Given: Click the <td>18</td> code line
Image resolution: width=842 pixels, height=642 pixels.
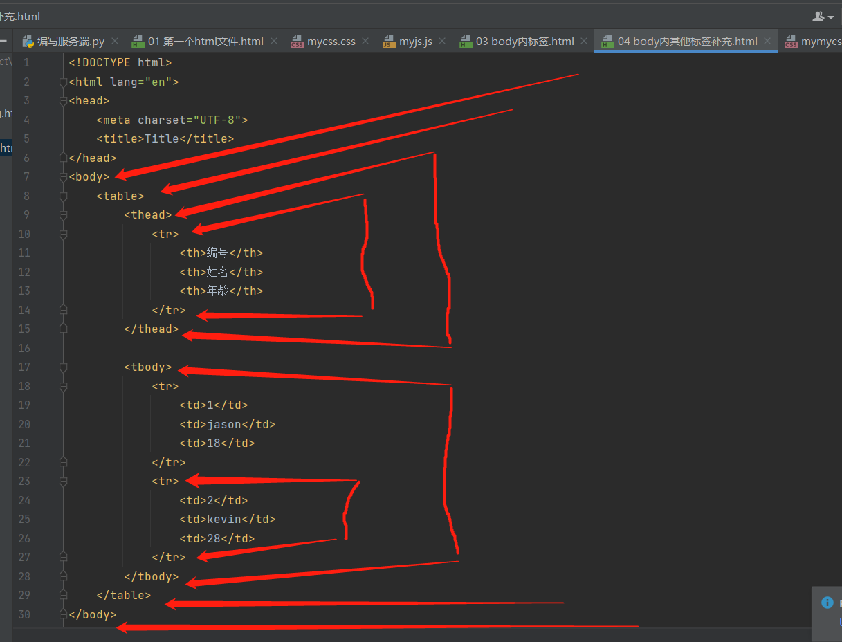Looking at the screenshot, I should point(217,443).
